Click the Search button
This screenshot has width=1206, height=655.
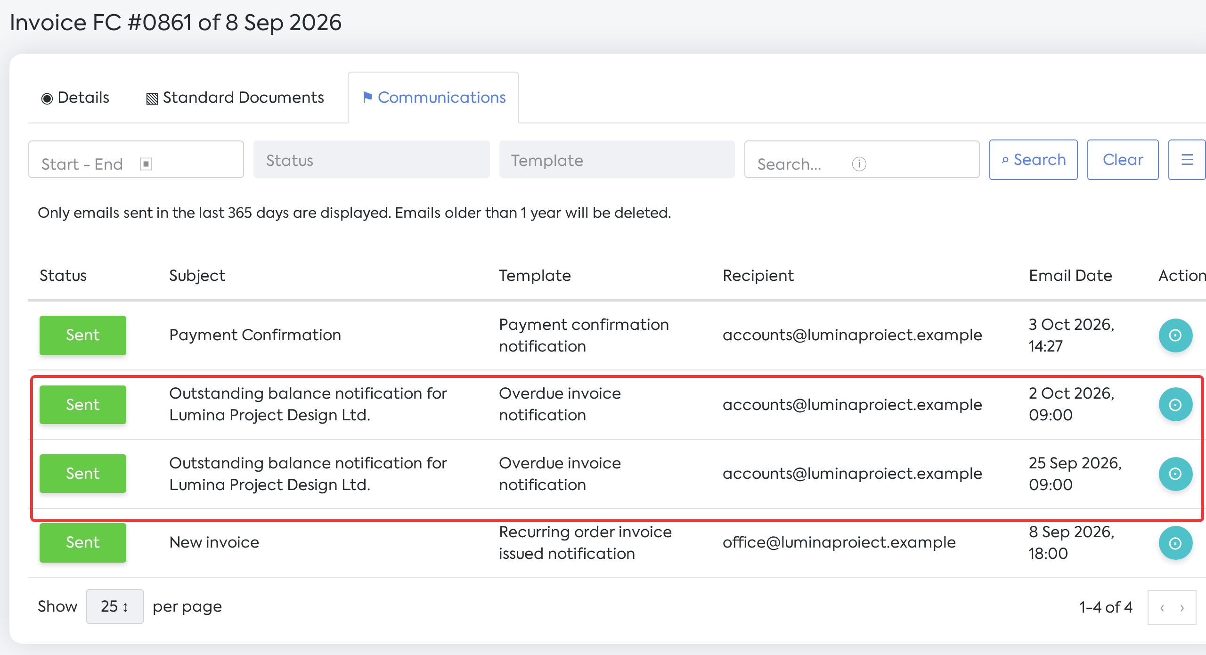(x=1033, y=160)
